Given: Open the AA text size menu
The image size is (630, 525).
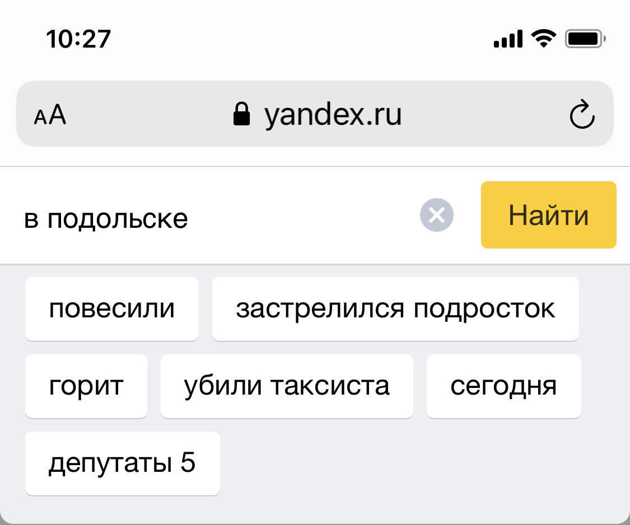Looking at the screenshot, I should coord(50,115).
